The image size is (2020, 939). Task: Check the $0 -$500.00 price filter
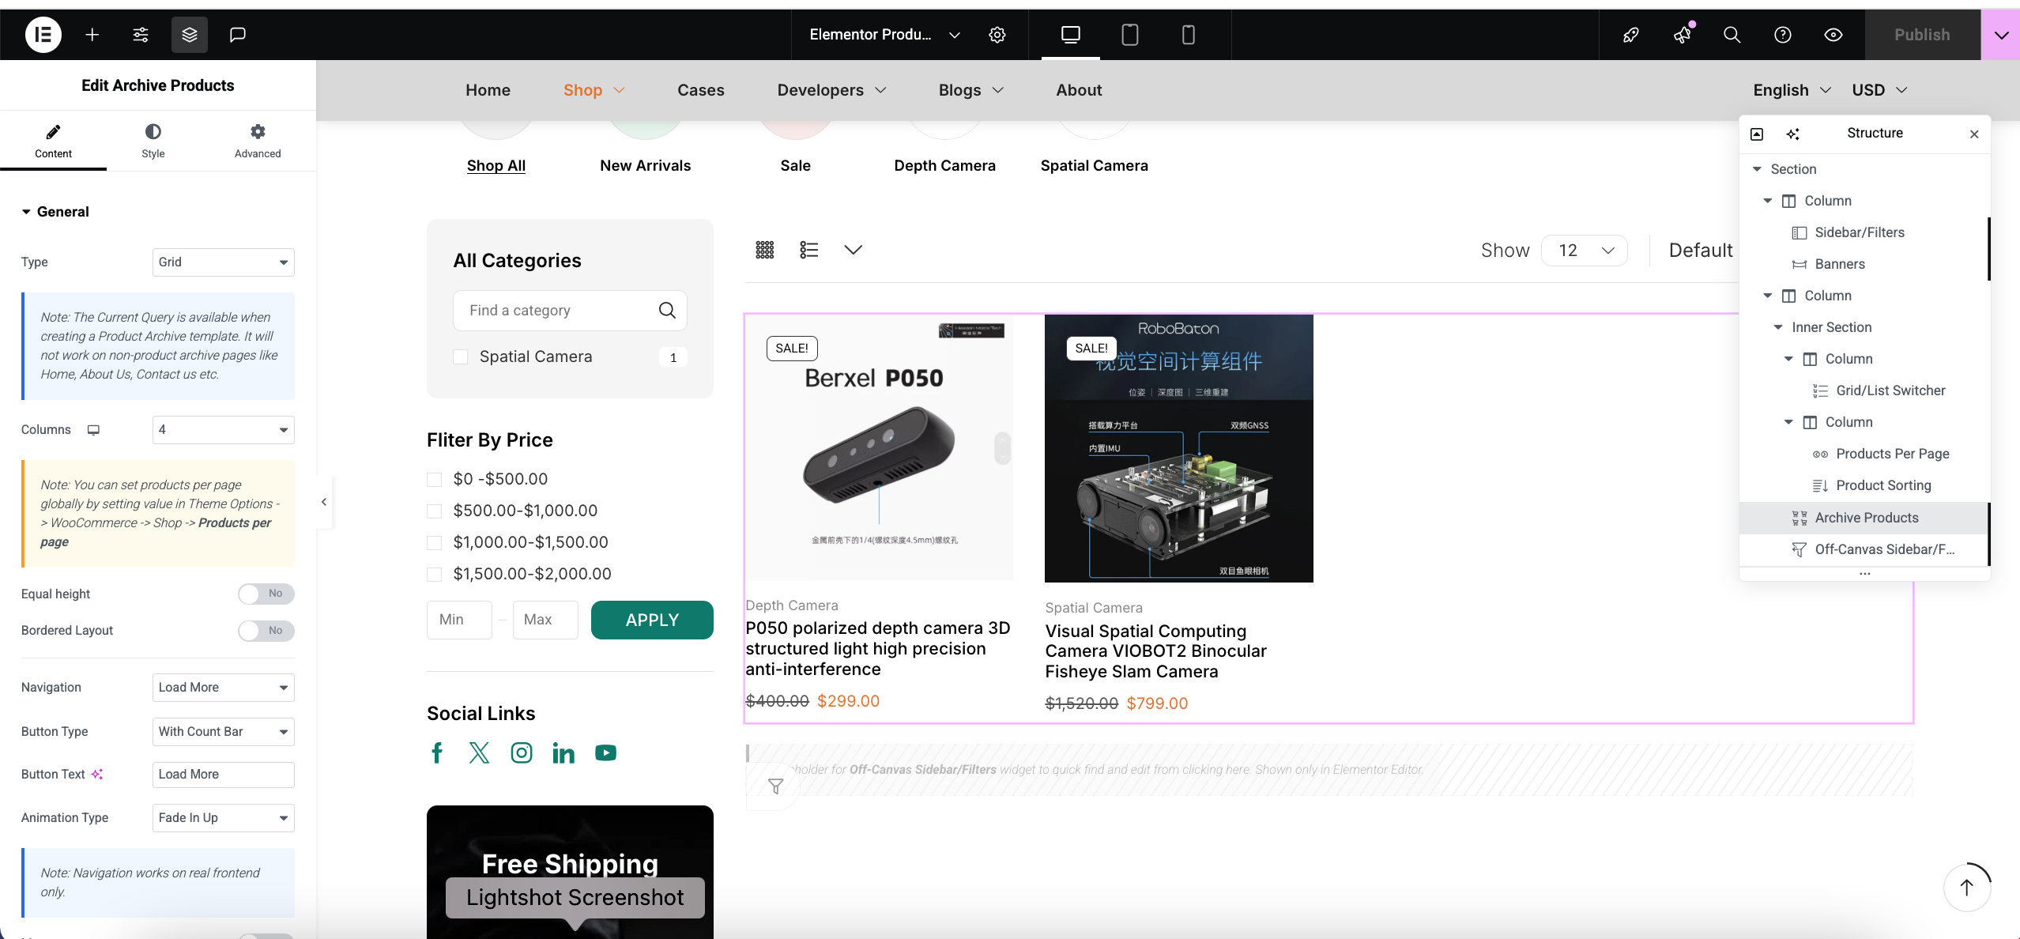click(434, 480)
